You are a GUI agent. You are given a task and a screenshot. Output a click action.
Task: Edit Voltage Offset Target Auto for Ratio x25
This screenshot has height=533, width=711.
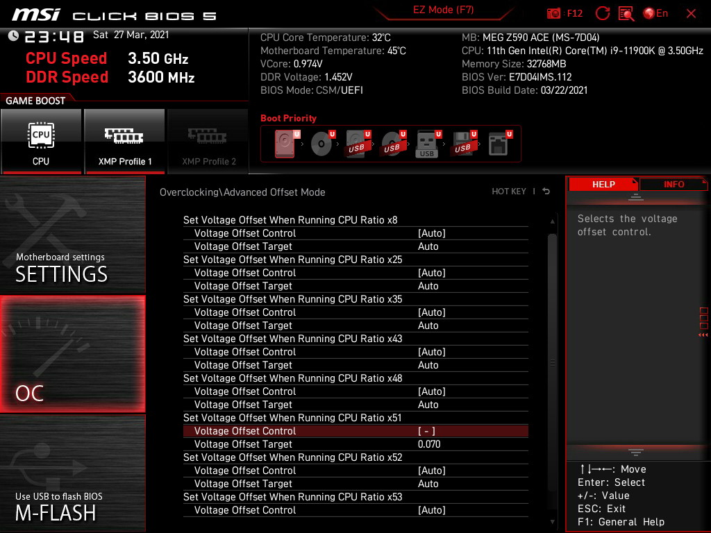click(x=355, y=286)
